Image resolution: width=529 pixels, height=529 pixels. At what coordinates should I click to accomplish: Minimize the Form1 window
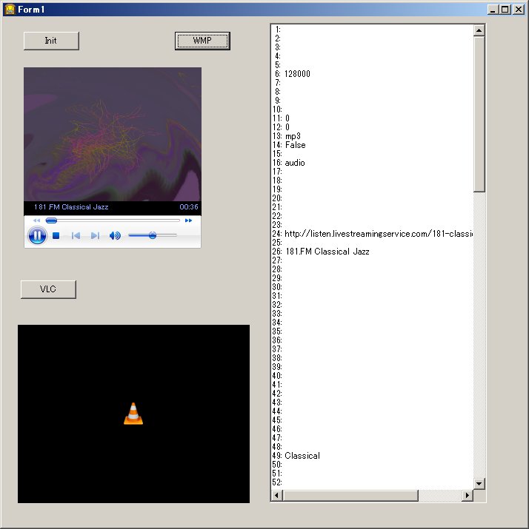point(493,10)
